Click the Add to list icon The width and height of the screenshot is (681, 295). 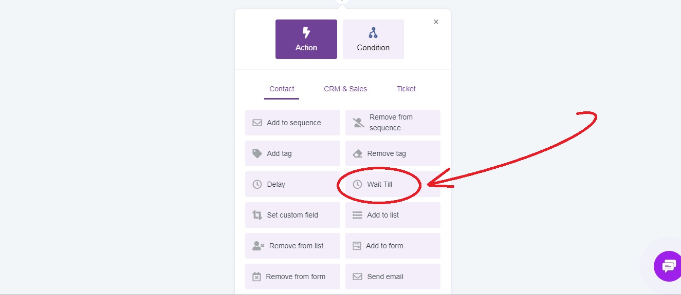click(x=357, y=215)
